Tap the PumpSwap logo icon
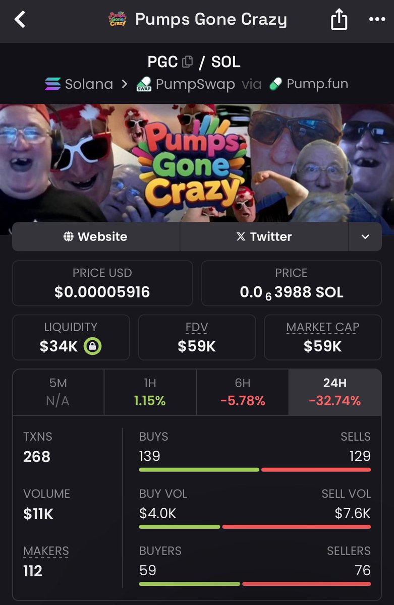This screenshot has width=394, height=605. pos(144,84)
